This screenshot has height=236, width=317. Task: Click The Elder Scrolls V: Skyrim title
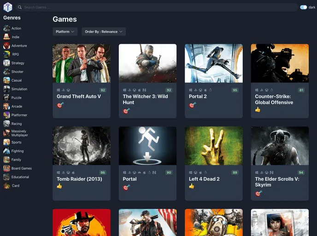277,182
